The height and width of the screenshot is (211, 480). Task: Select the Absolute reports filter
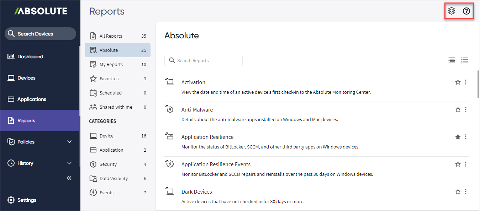(117, 50)
